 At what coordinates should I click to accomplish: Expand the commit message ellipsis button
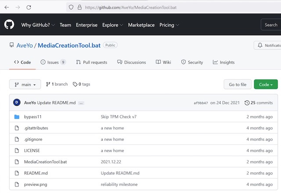(x=81, y=103)
